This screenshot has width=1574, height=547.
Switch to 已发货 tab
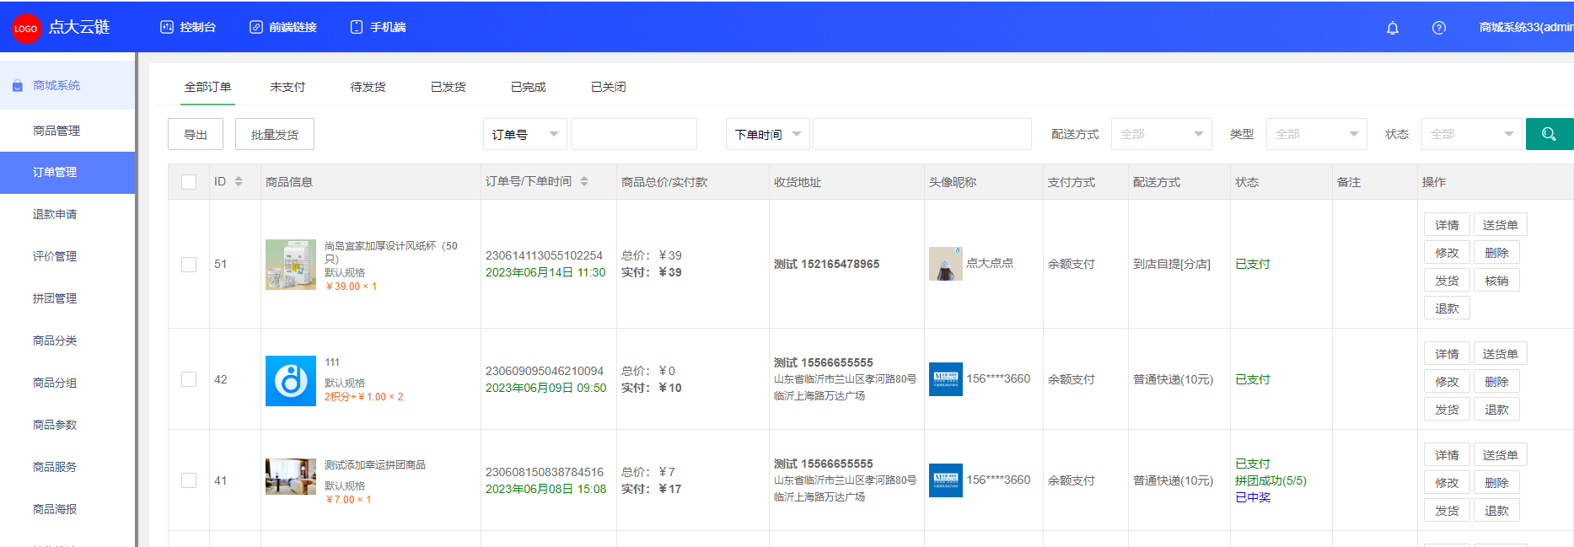[449, 87]
